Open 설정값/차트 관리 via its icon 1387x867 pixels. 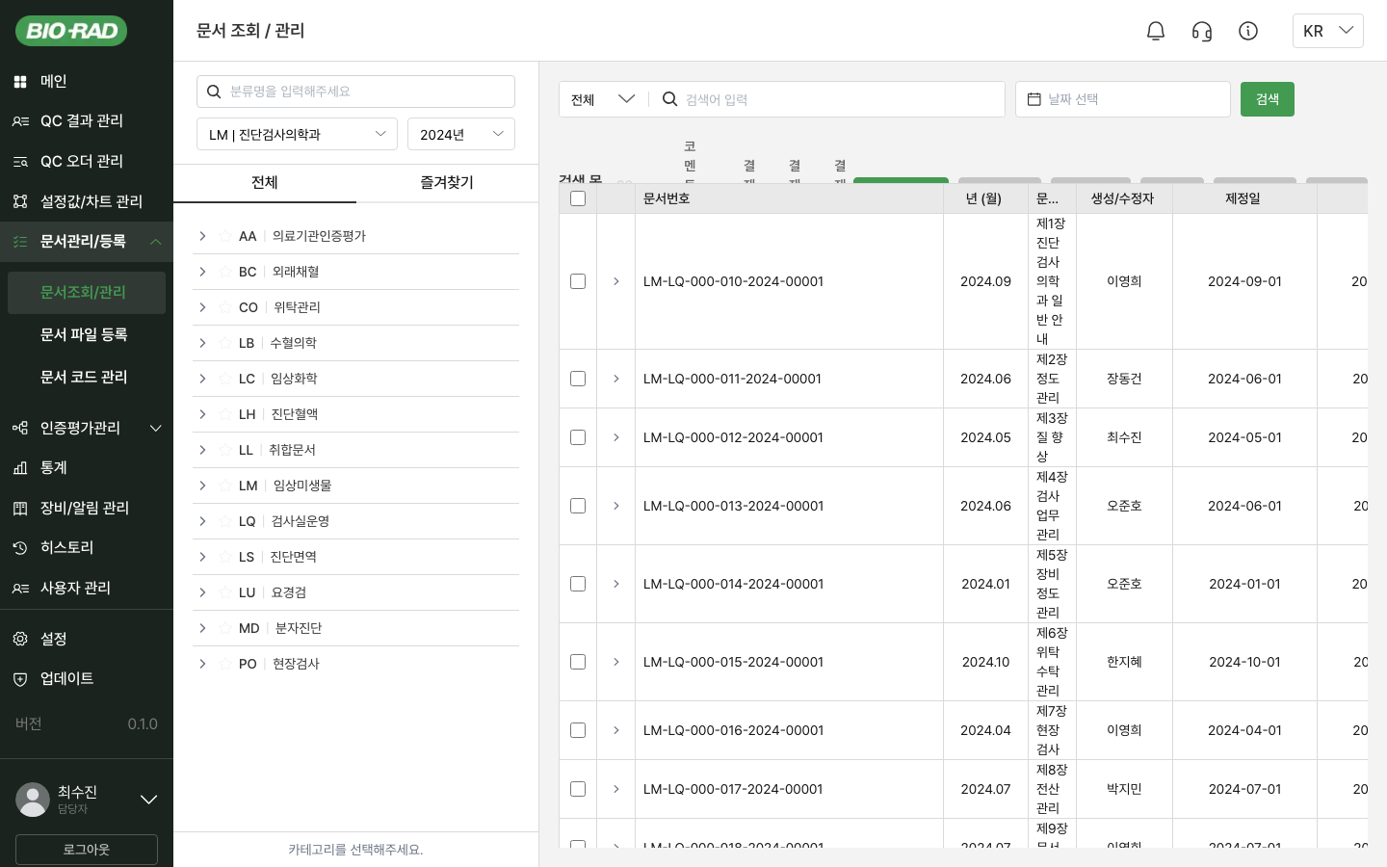pyautogui.click(x=20, y=202)
